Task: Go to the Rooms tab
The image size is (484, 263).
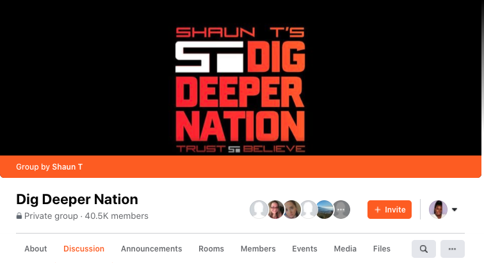Action: [x=211, y=249]
